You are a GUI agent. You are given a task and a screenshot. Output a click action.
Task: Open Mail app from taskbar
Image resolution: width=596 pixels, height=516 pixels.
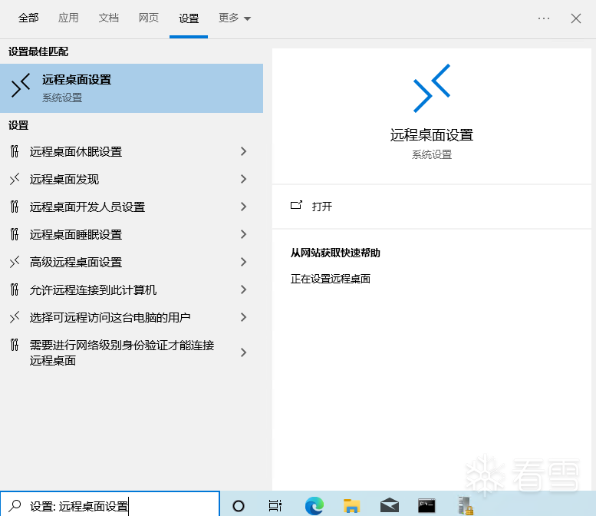pos(390,506)
